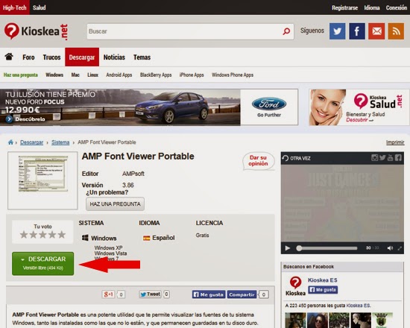410x328 pixels.
Task: Click the Imprimir link
Action: (395, 142)
